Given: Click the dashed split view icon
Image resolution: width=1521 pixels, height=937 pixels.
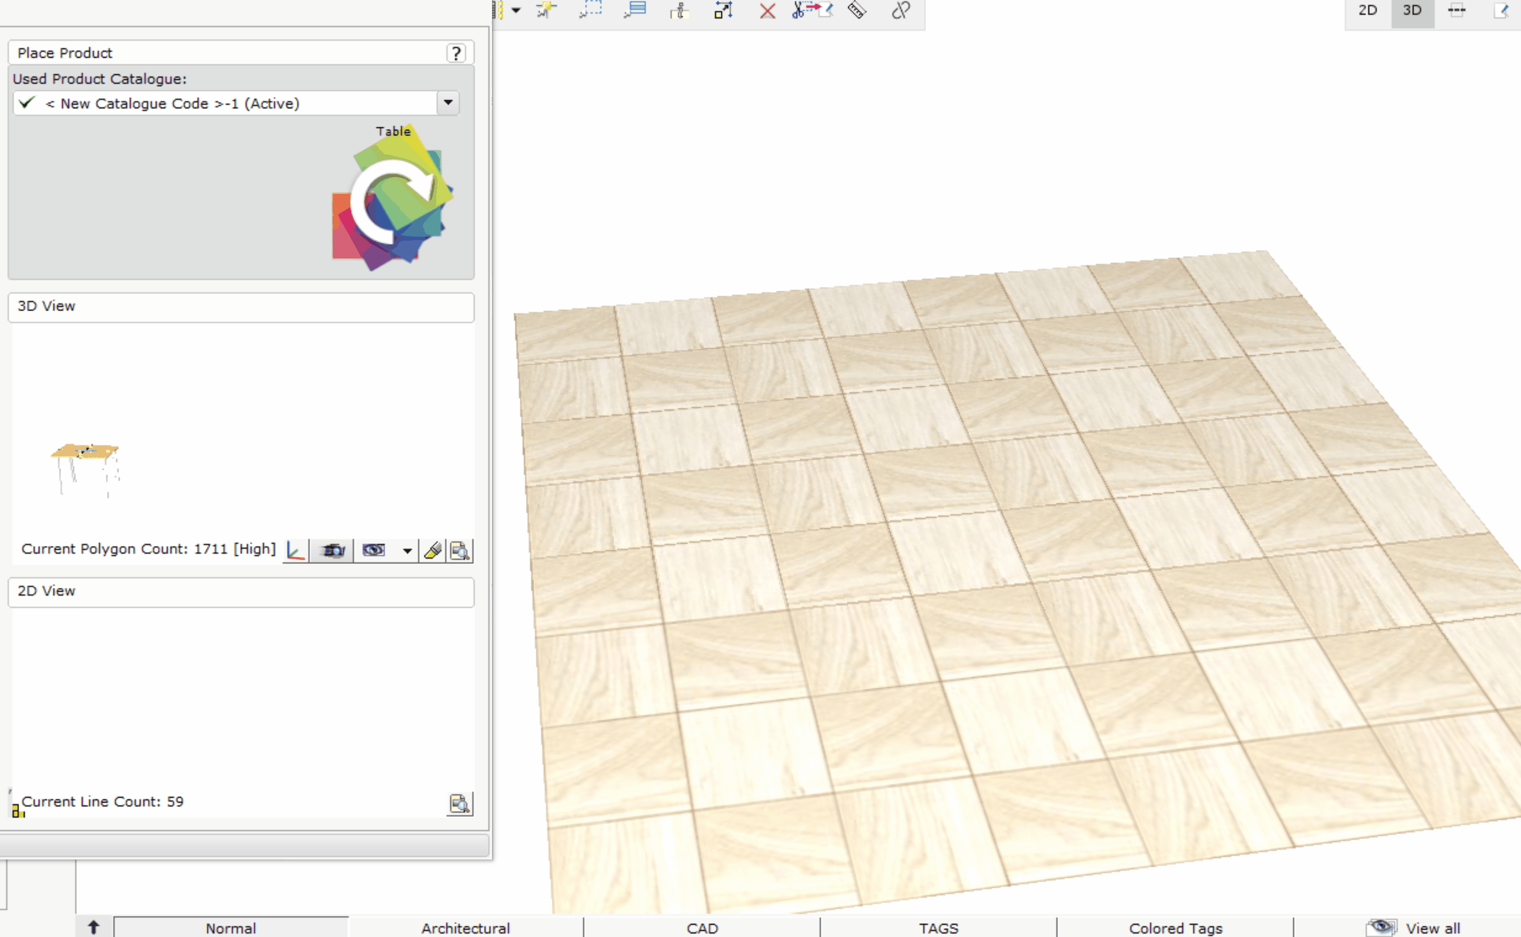Looking at the screenshot, I should coord(1456,10).
